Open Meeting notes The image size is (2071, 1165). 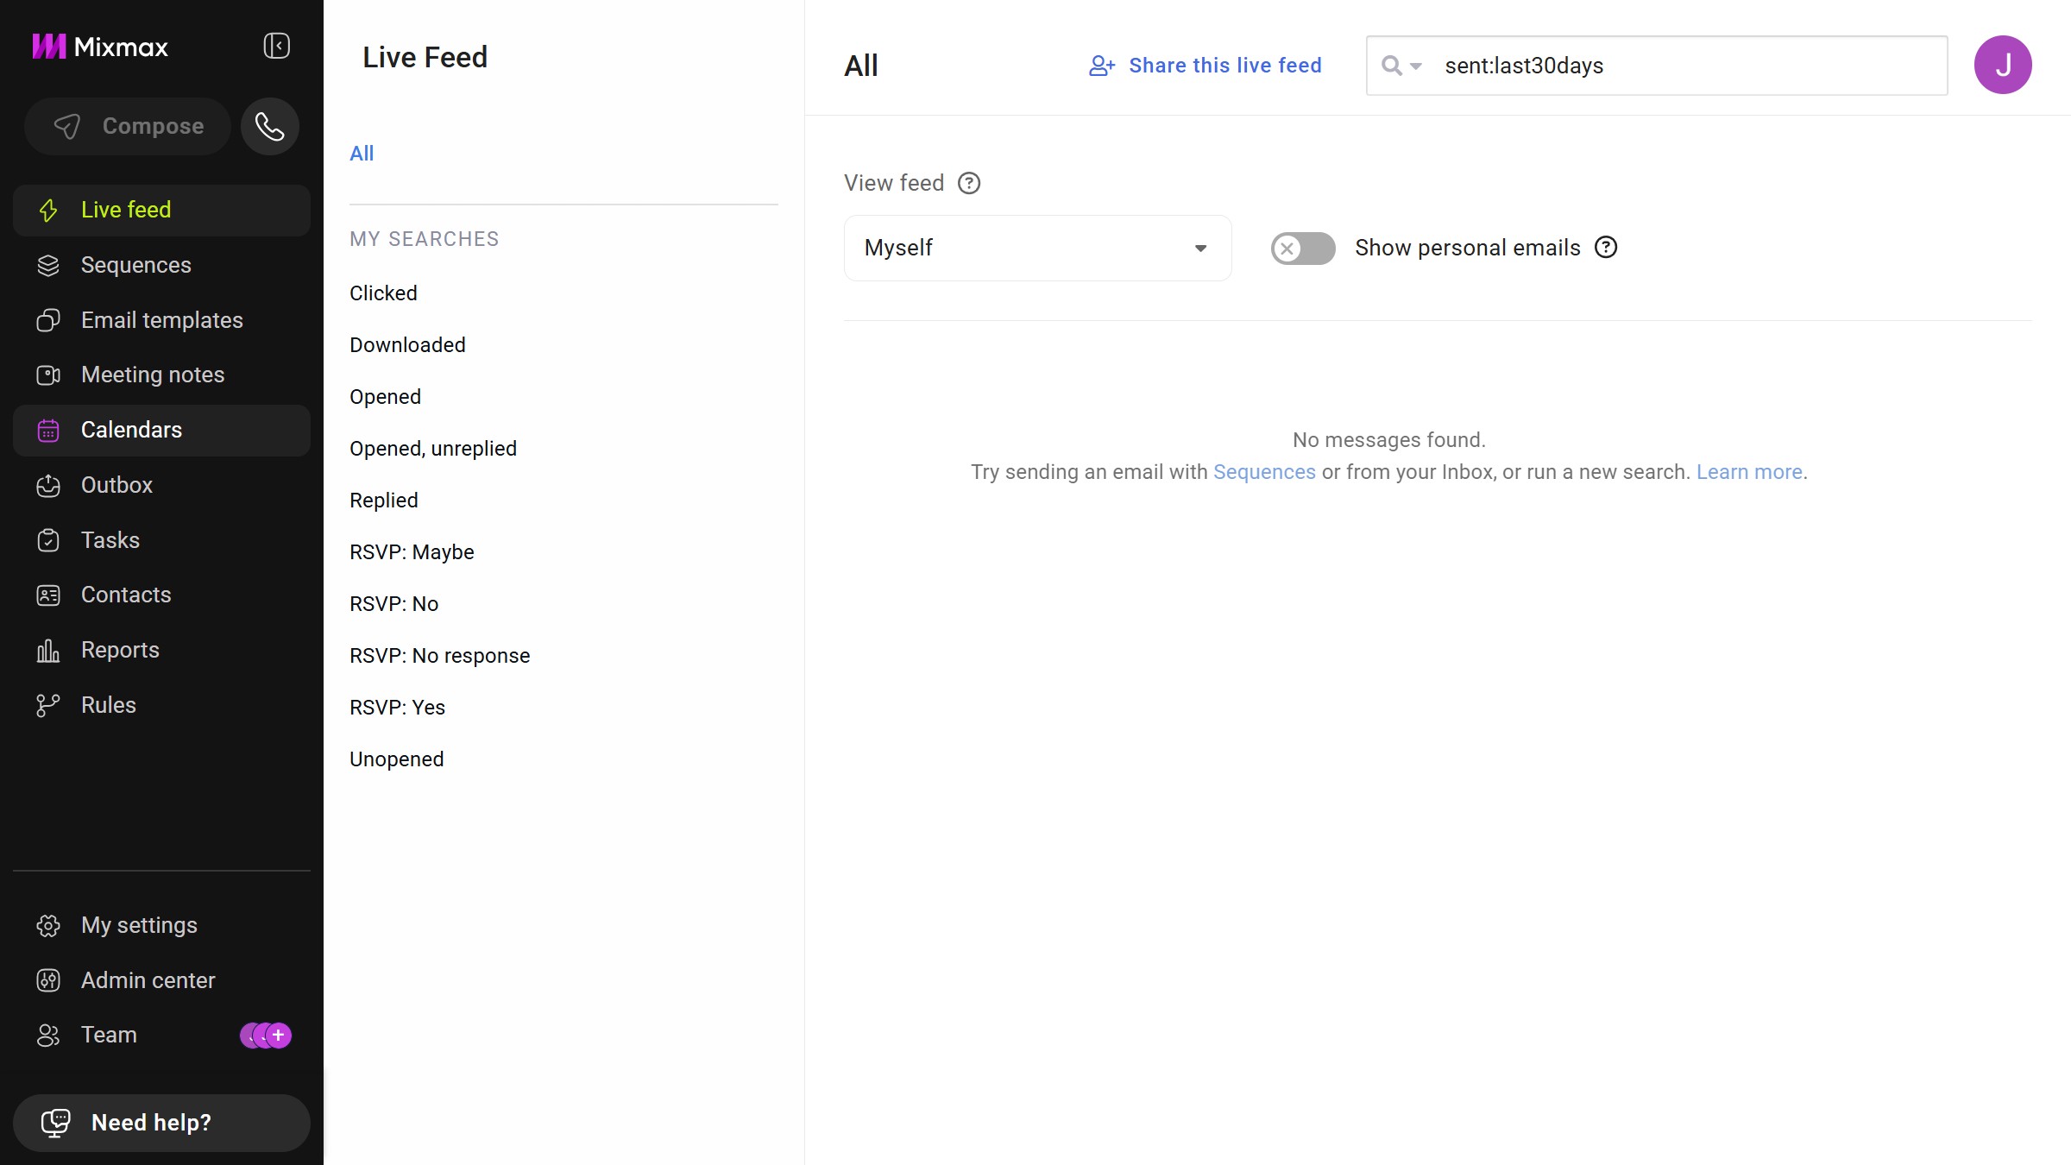pyautogui.click(x=161, y=375)
